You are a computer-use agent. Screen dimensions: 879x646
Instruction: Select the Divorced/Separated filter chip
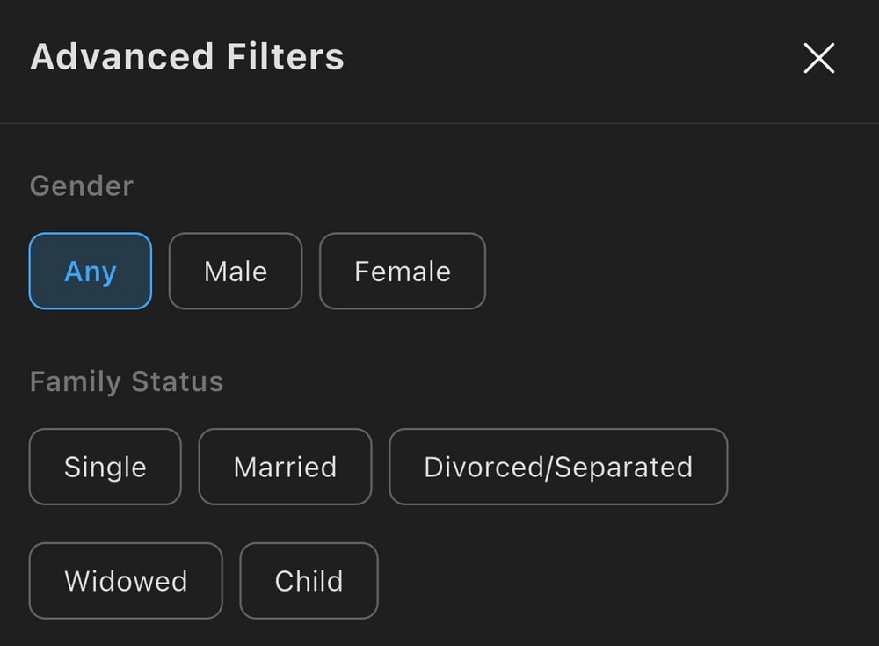558,467
